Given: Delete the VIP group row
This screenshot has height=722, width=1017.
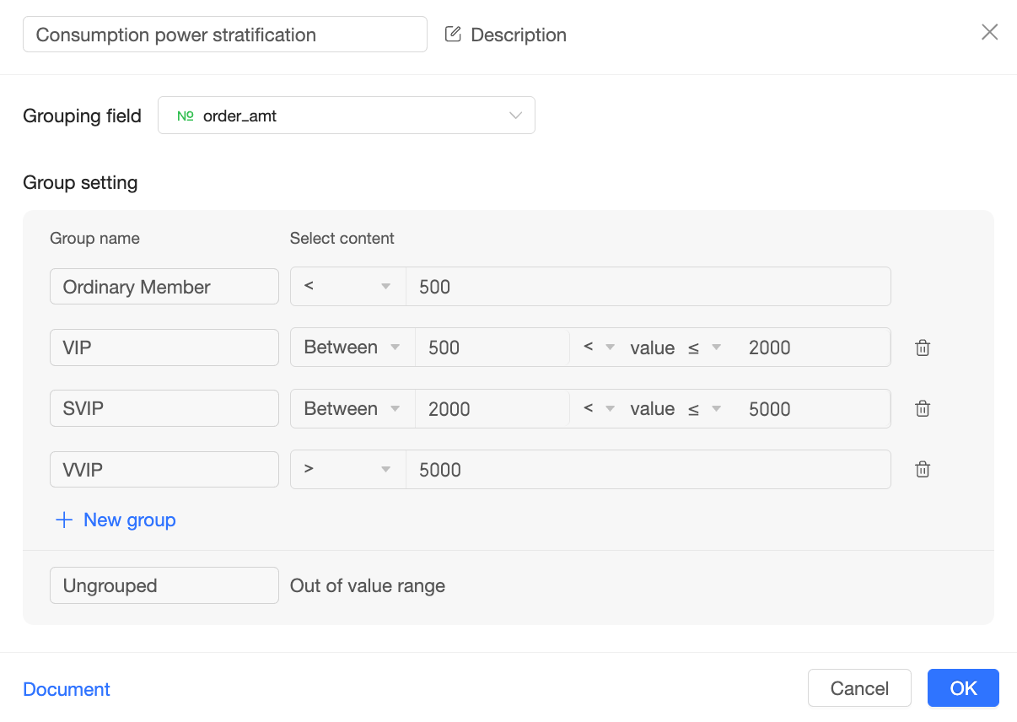Looking at the screenshot, I should (x=923, y=348).
